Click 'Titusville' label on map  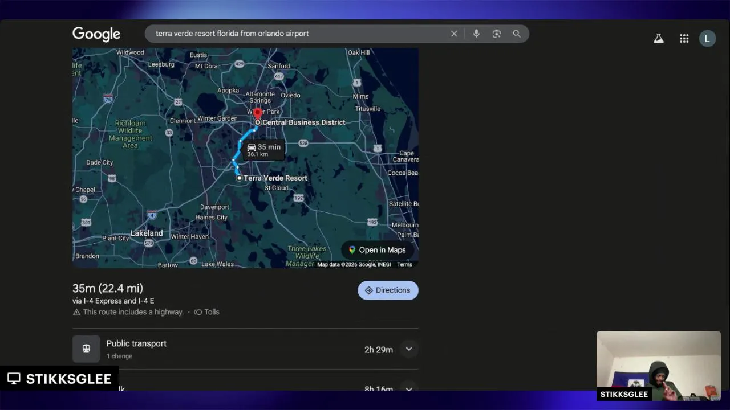[x=368, y=109]
